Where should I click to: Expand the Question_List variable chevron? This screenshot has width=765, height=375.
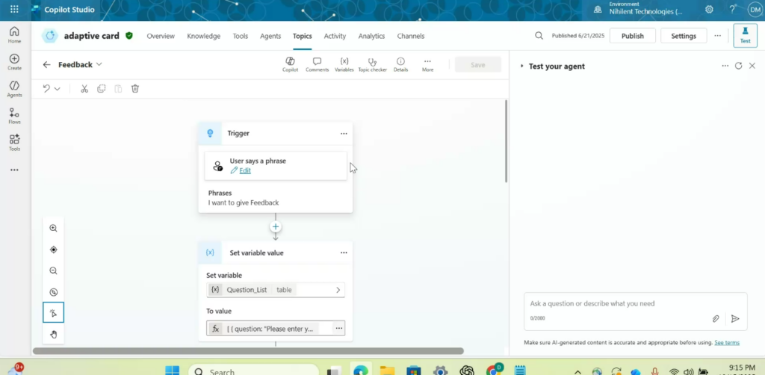[x=338, y=290]
